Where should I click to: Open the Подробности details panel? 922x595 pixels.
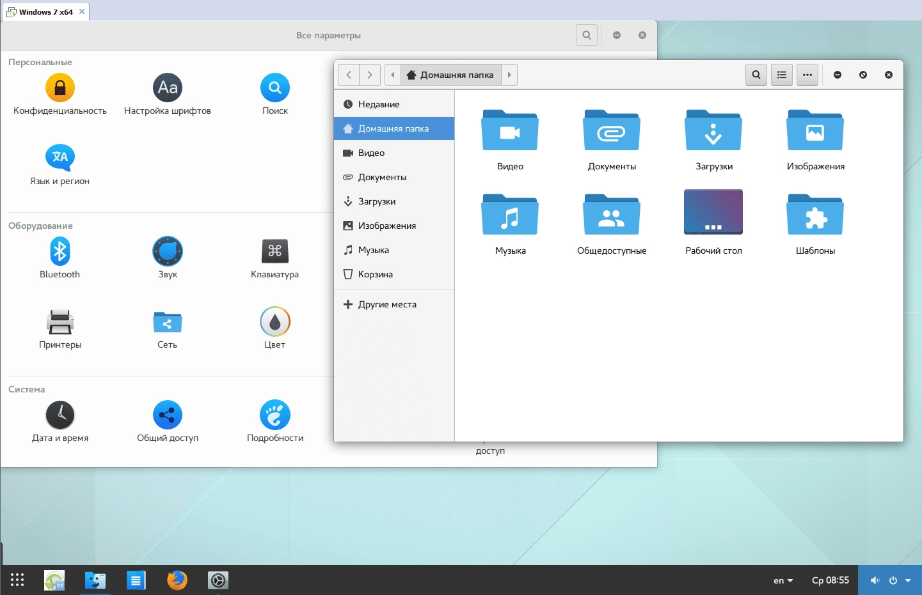(x=275, y=422)
